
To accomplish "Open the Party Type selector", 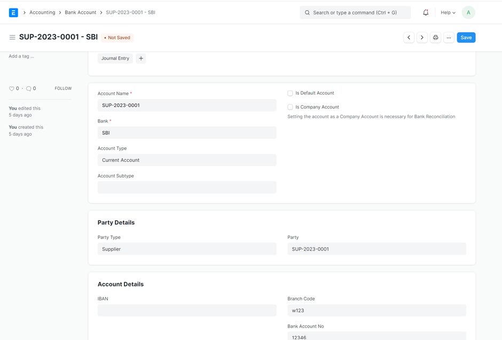I will click(x=187, y=249).
